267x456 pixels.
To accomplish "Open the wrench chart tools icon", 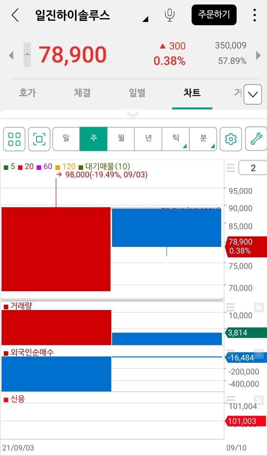I will point(256,139).
